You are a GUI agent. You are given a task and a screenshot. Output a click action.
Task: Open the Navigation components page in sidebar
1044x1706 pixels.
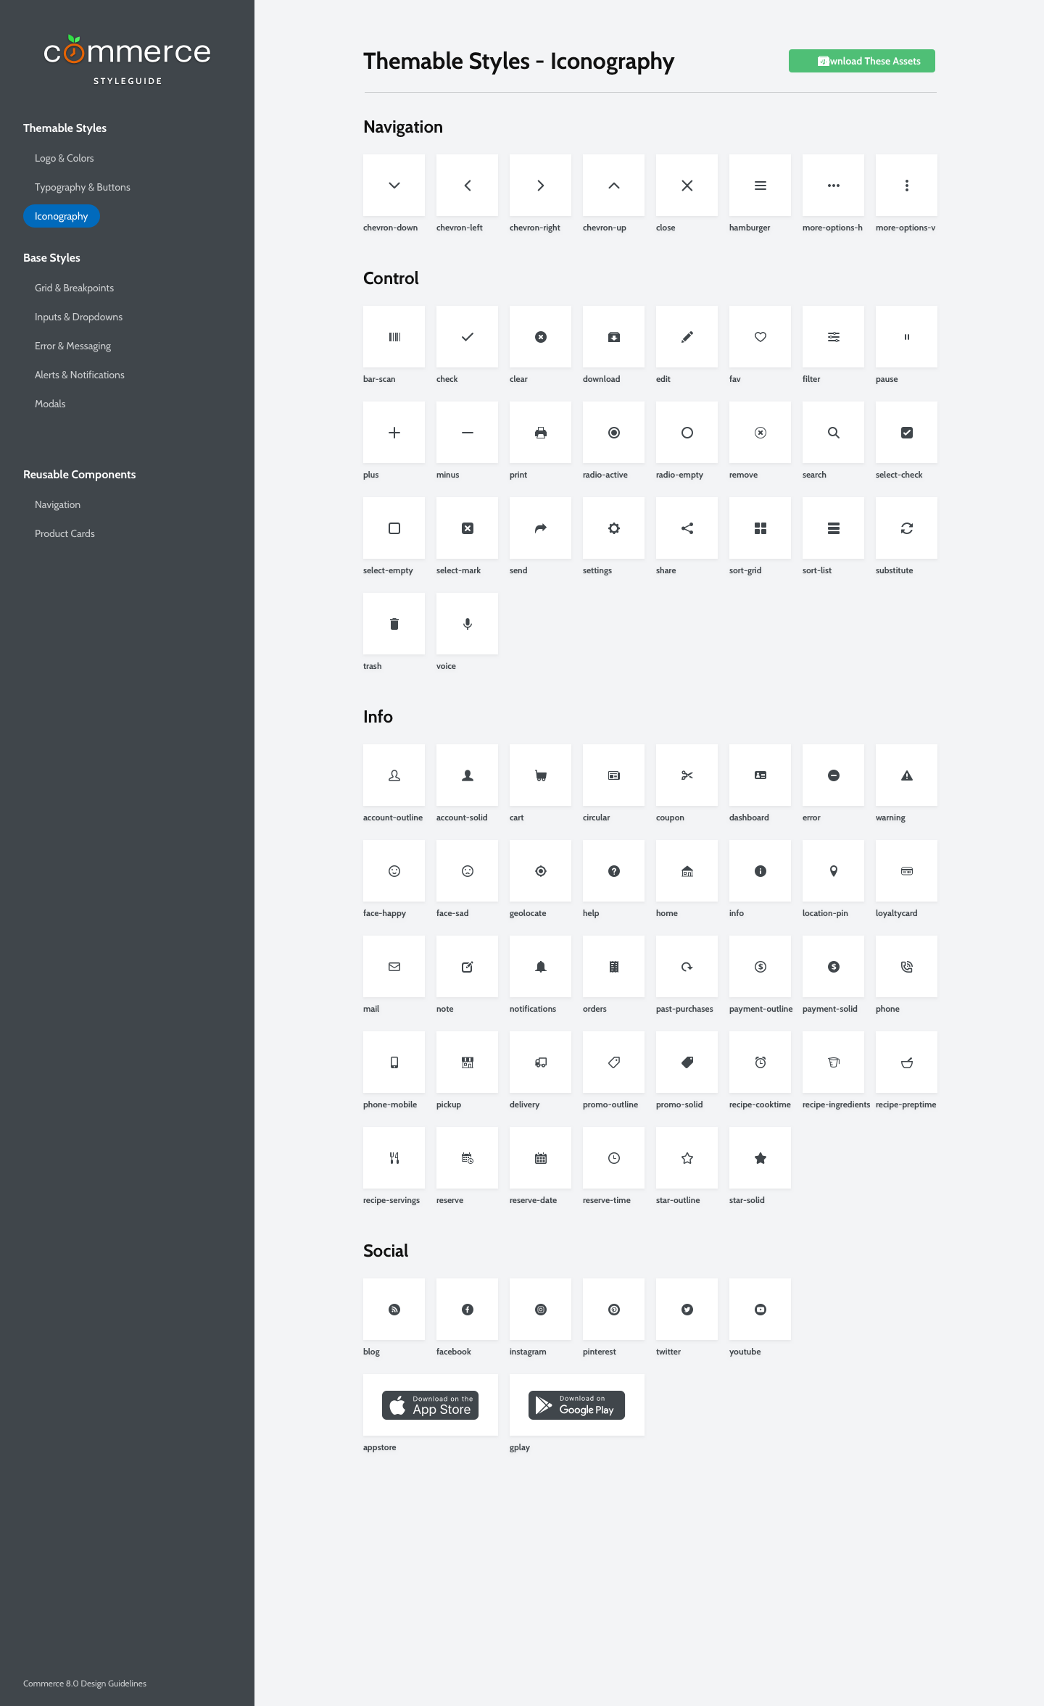tap(57, 504)
